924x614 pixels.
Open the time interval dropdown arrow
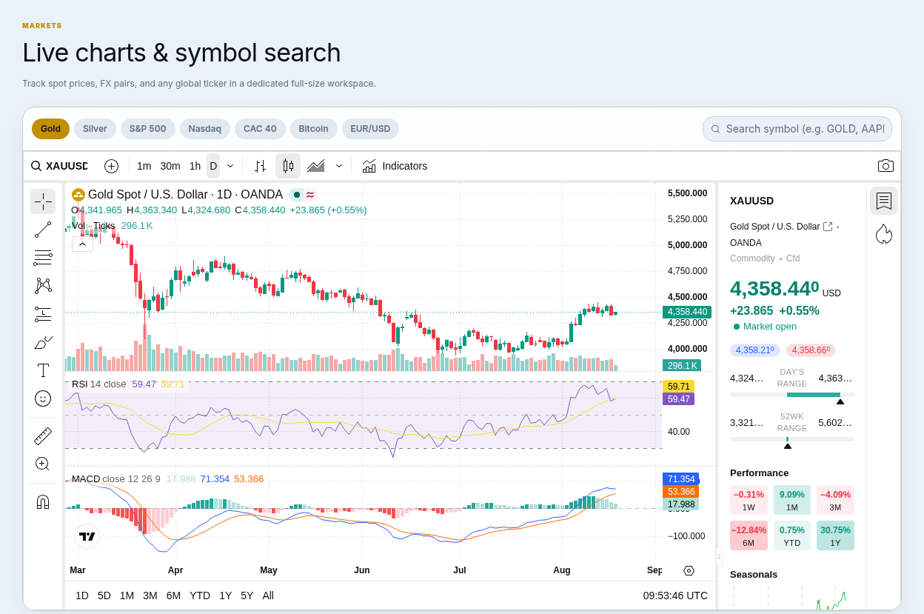(x=230, y=166)
